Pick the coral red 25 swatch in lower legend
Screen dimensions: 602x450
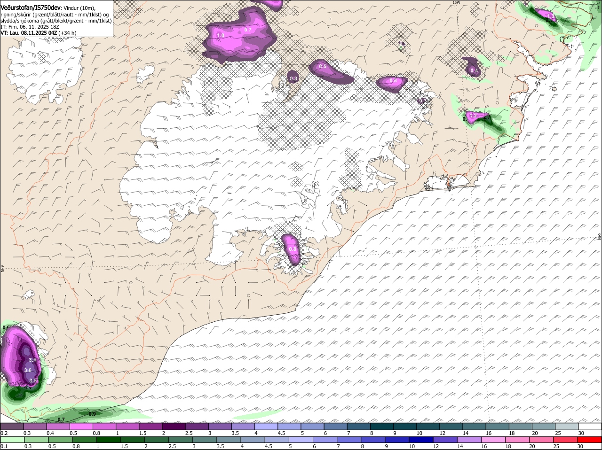(565, 439)
